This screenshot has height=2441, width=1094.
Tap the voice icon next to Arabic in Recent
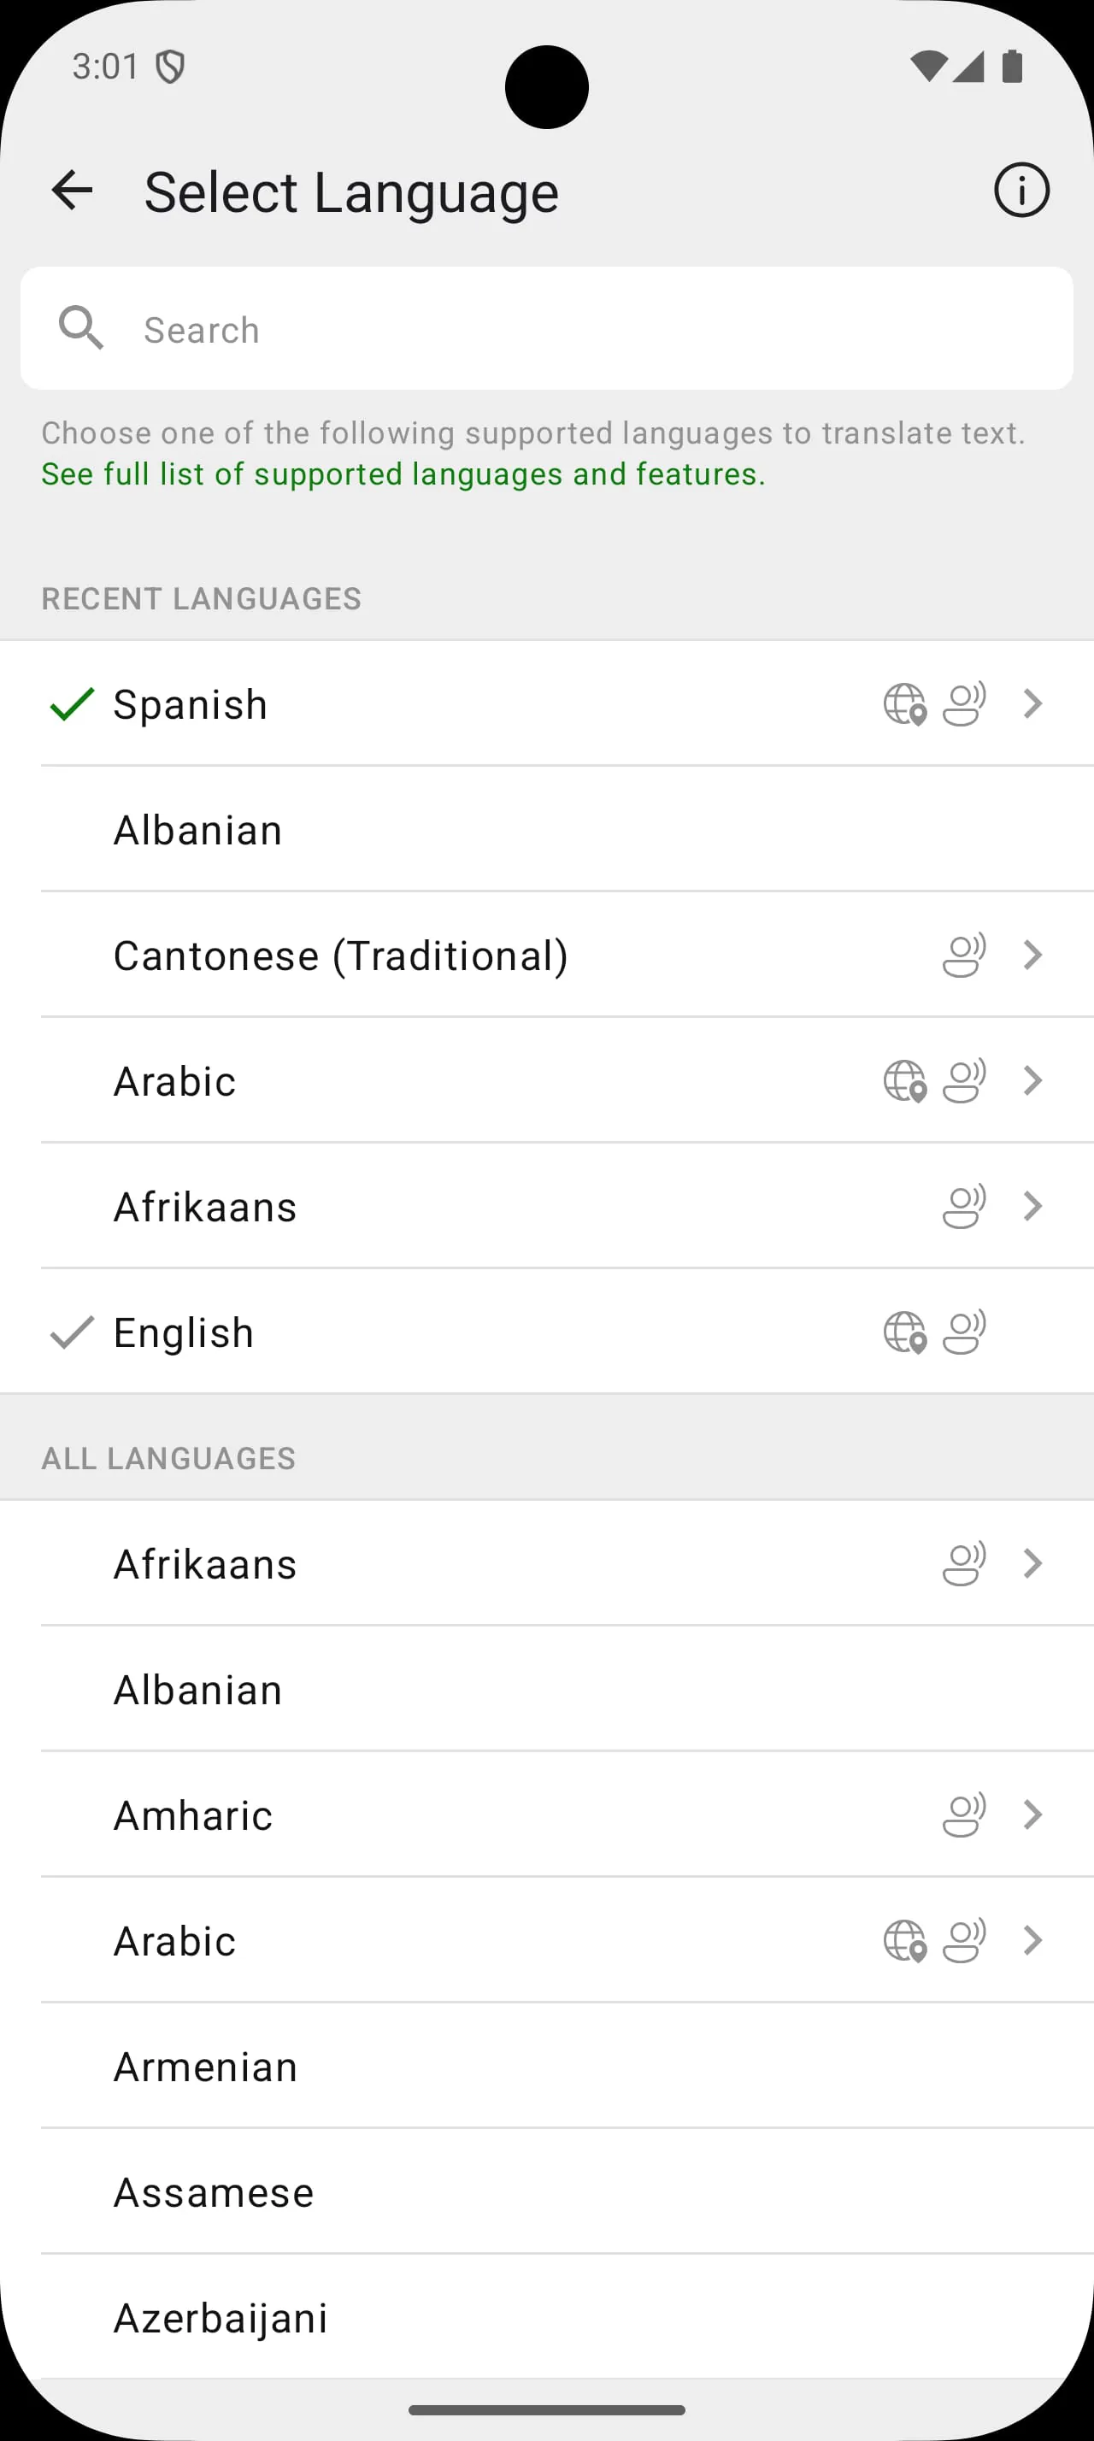pyautogui.click(x=962, y=1080)
